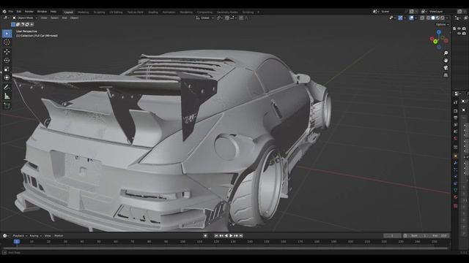The image size is (469, 263).
Task: Open the Window menu
Action: tap(42, 12)
